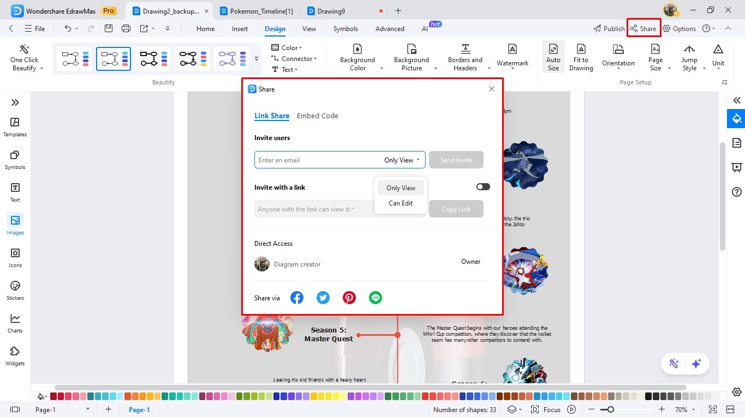Screen dimensions: 745x417
Task: Open Orientation options
Action: point(618,56)
